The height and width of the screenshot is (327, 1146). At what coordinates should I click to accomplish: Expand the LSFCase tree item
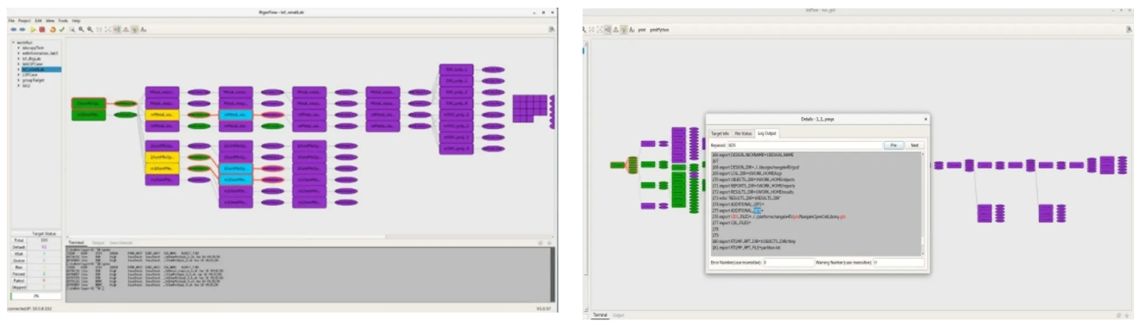pyautogui.click(x=19, y=75)
